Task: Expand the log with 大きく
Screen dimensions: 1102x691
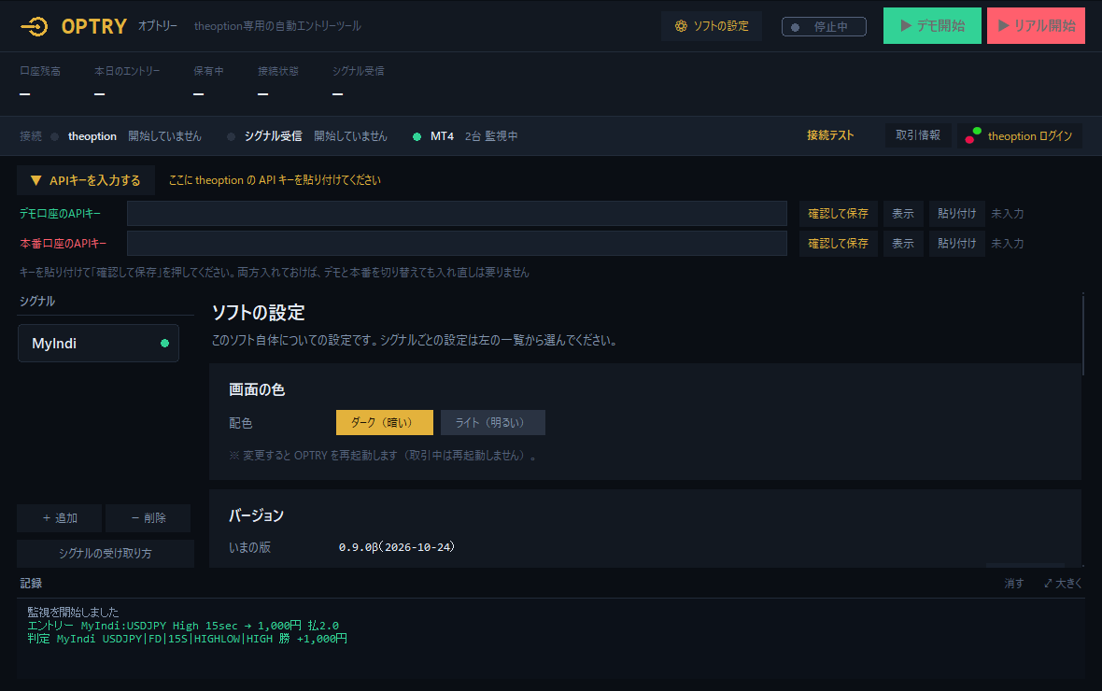Action: 1063,584
